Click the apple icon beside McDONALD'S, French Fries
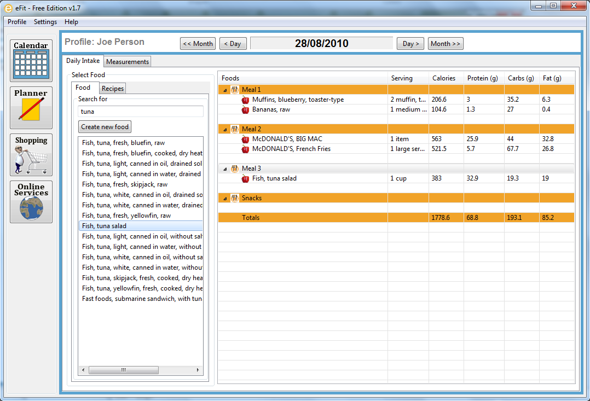Viewport: 590px width, 401px height. point(245,149)
